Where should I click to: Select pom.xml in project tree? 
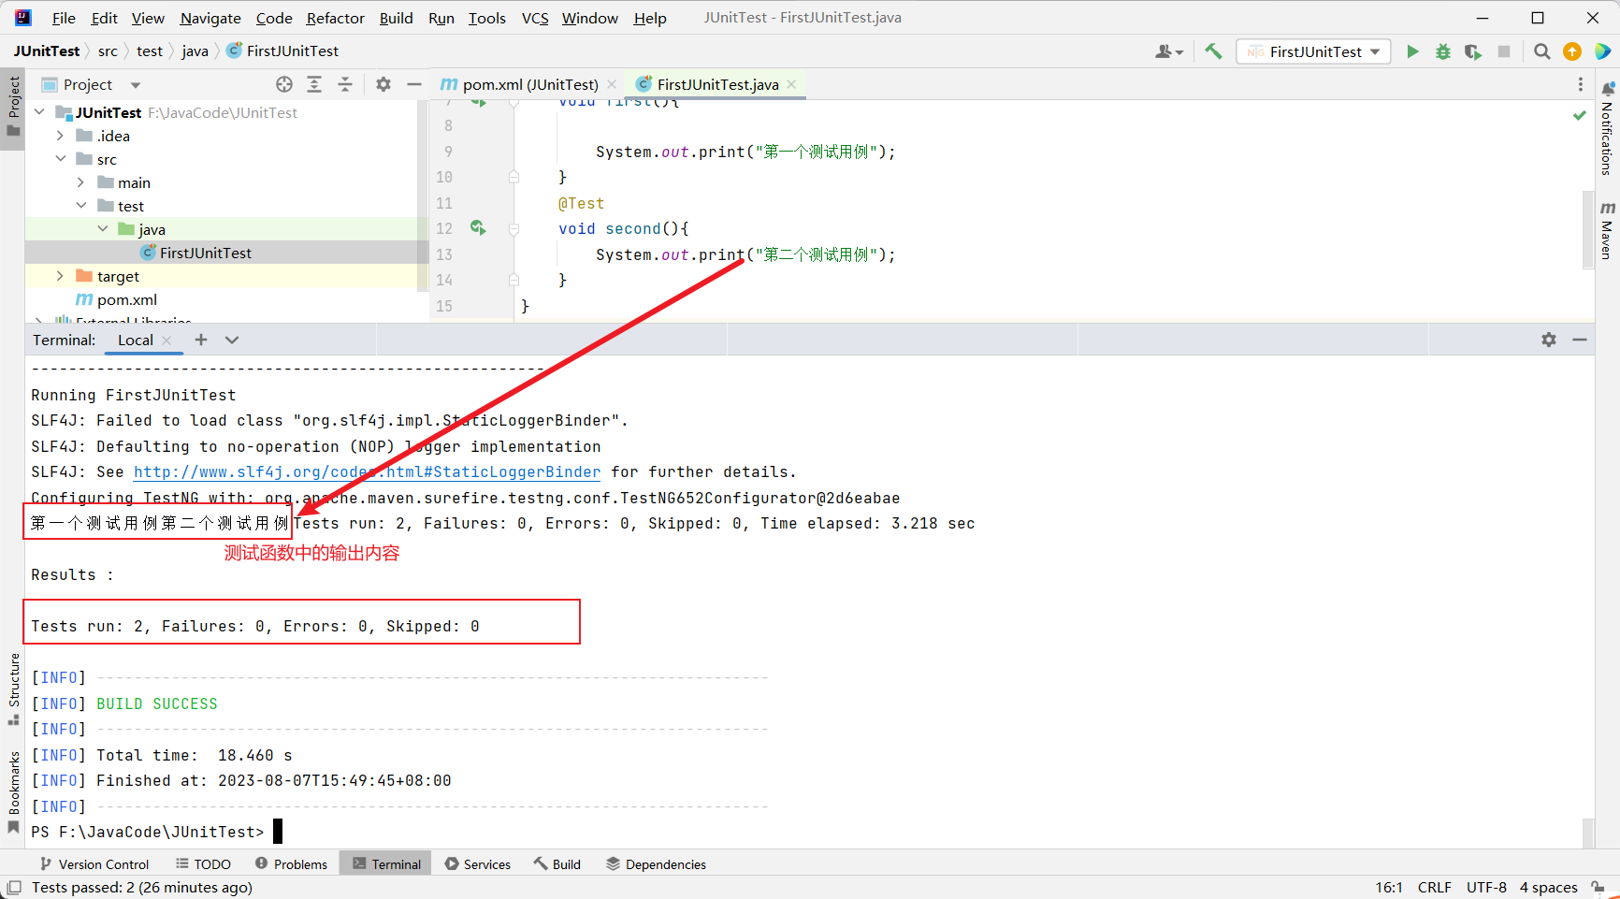tap(127, 299)
